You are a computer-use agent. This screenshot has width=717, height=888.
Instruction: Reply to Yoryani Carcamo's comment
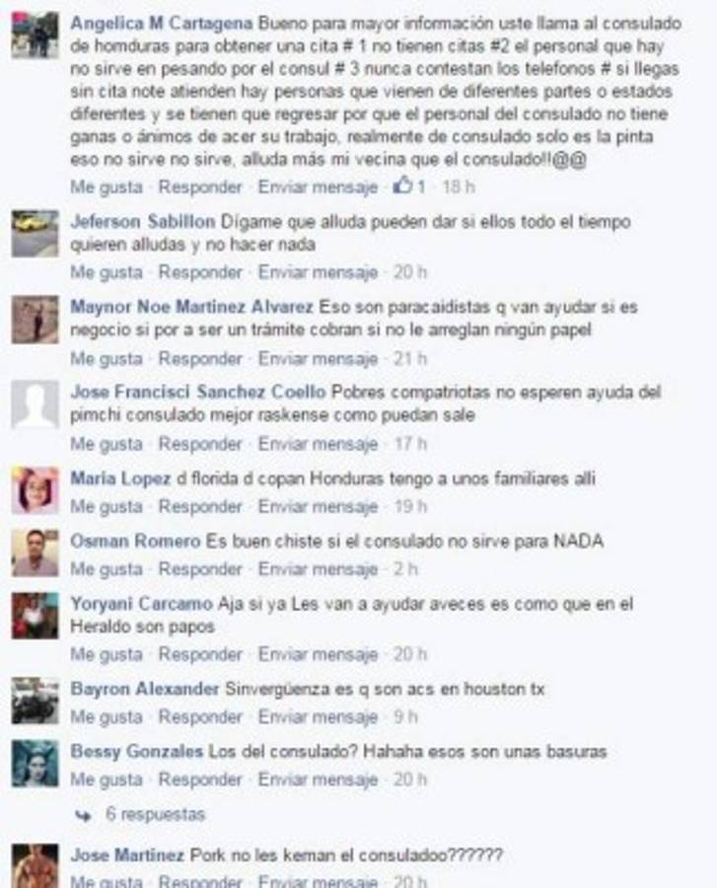click(x=200, y=655)
